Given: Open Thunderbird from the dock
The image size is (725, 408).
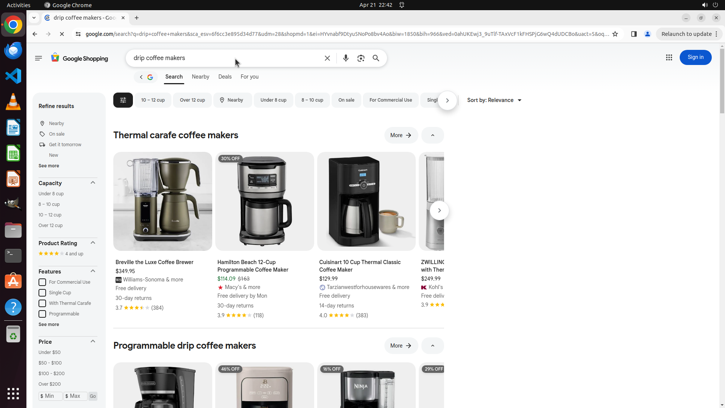Looking at the screenshot, I should [13, 50].
